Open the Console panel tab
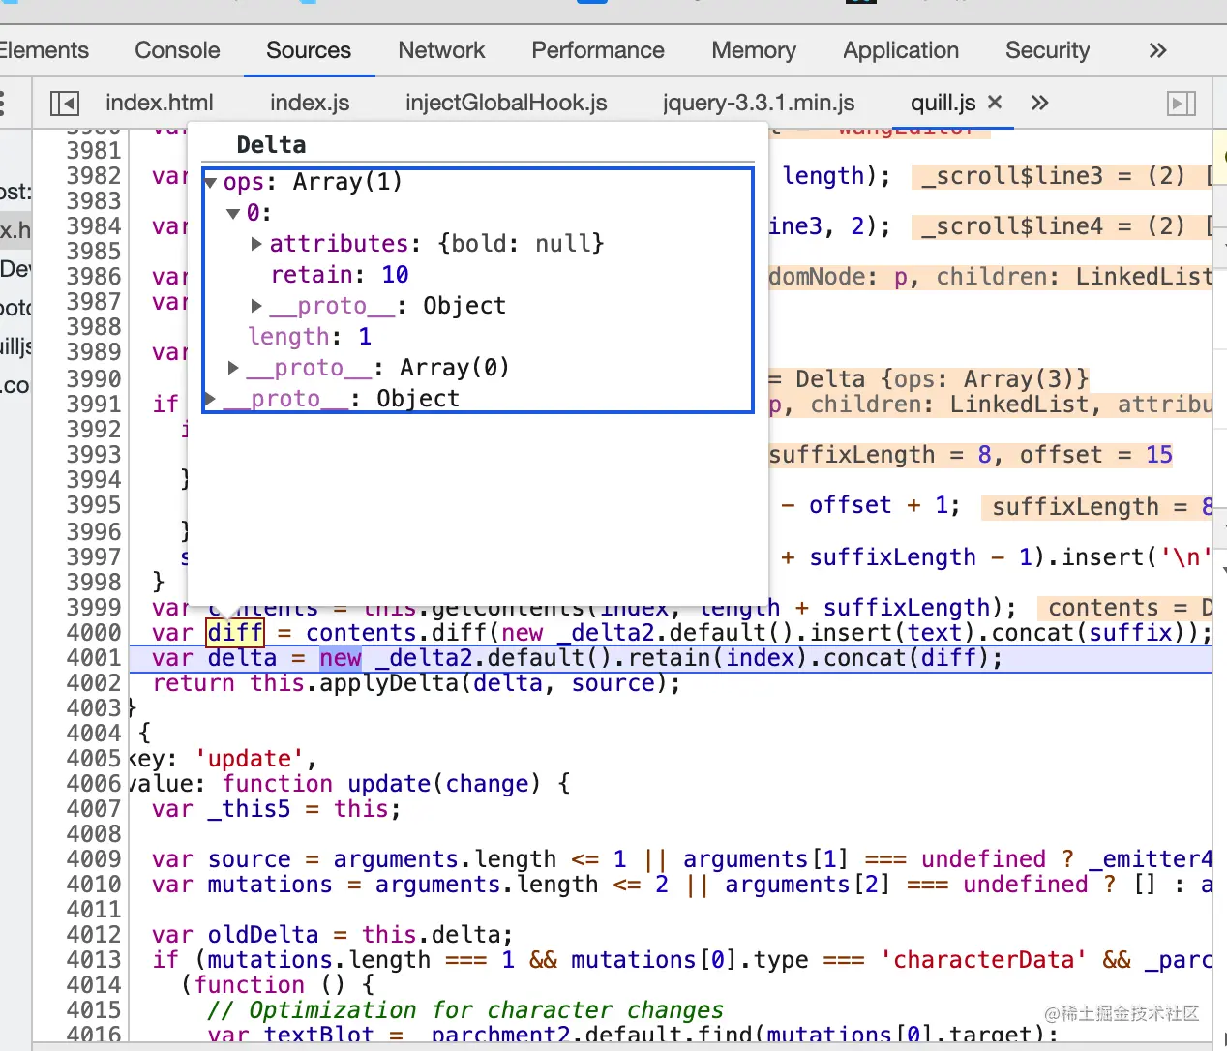1227x1051 pixels. click(x=177, y=50)
